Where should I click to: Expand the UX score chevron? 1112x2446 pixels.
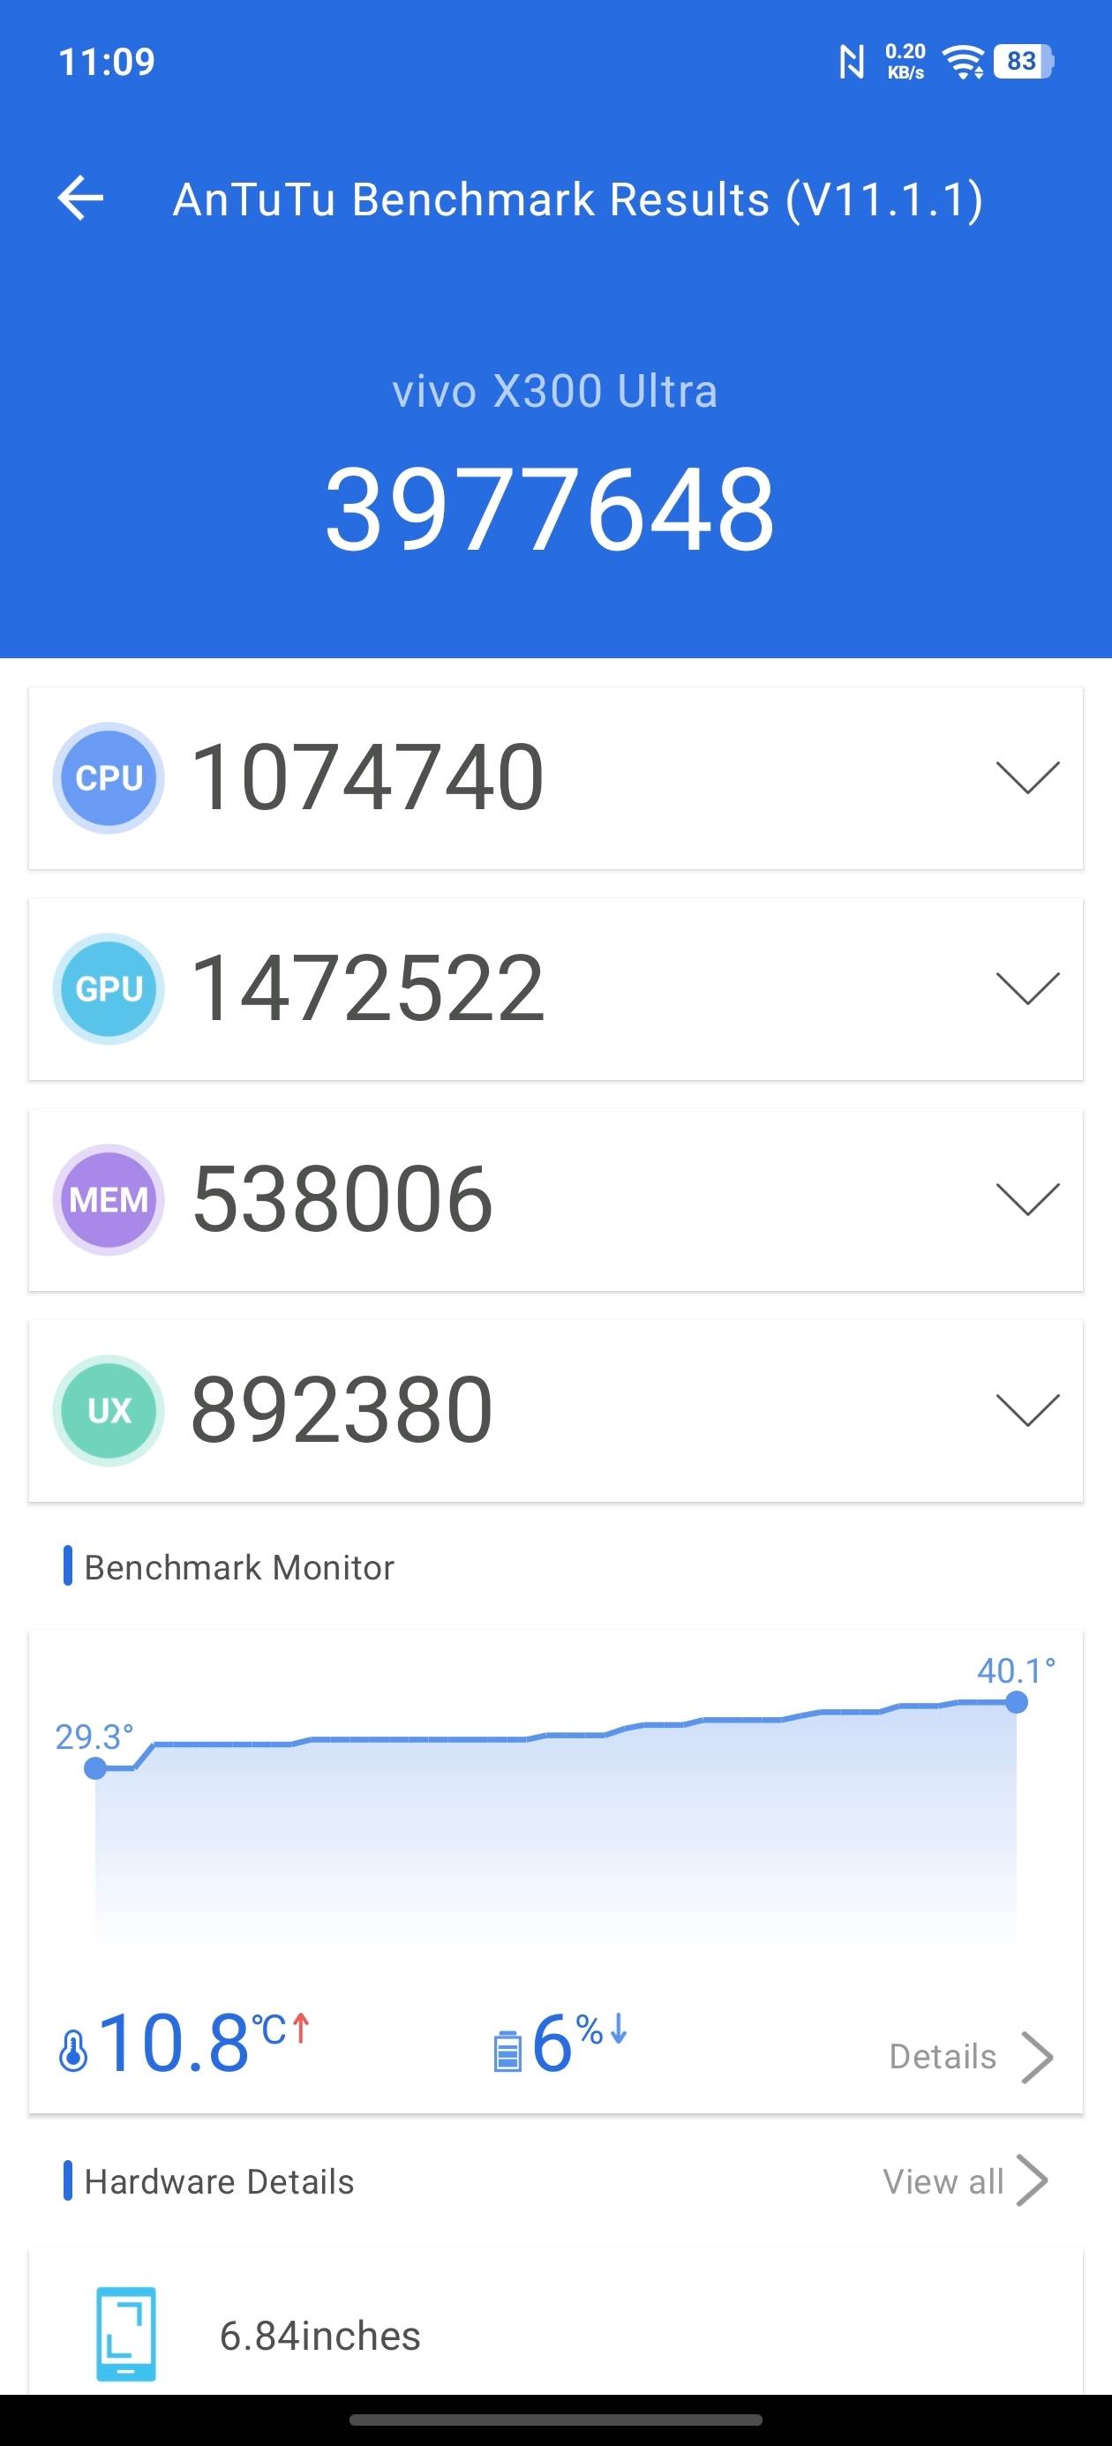point(1027,1410)
